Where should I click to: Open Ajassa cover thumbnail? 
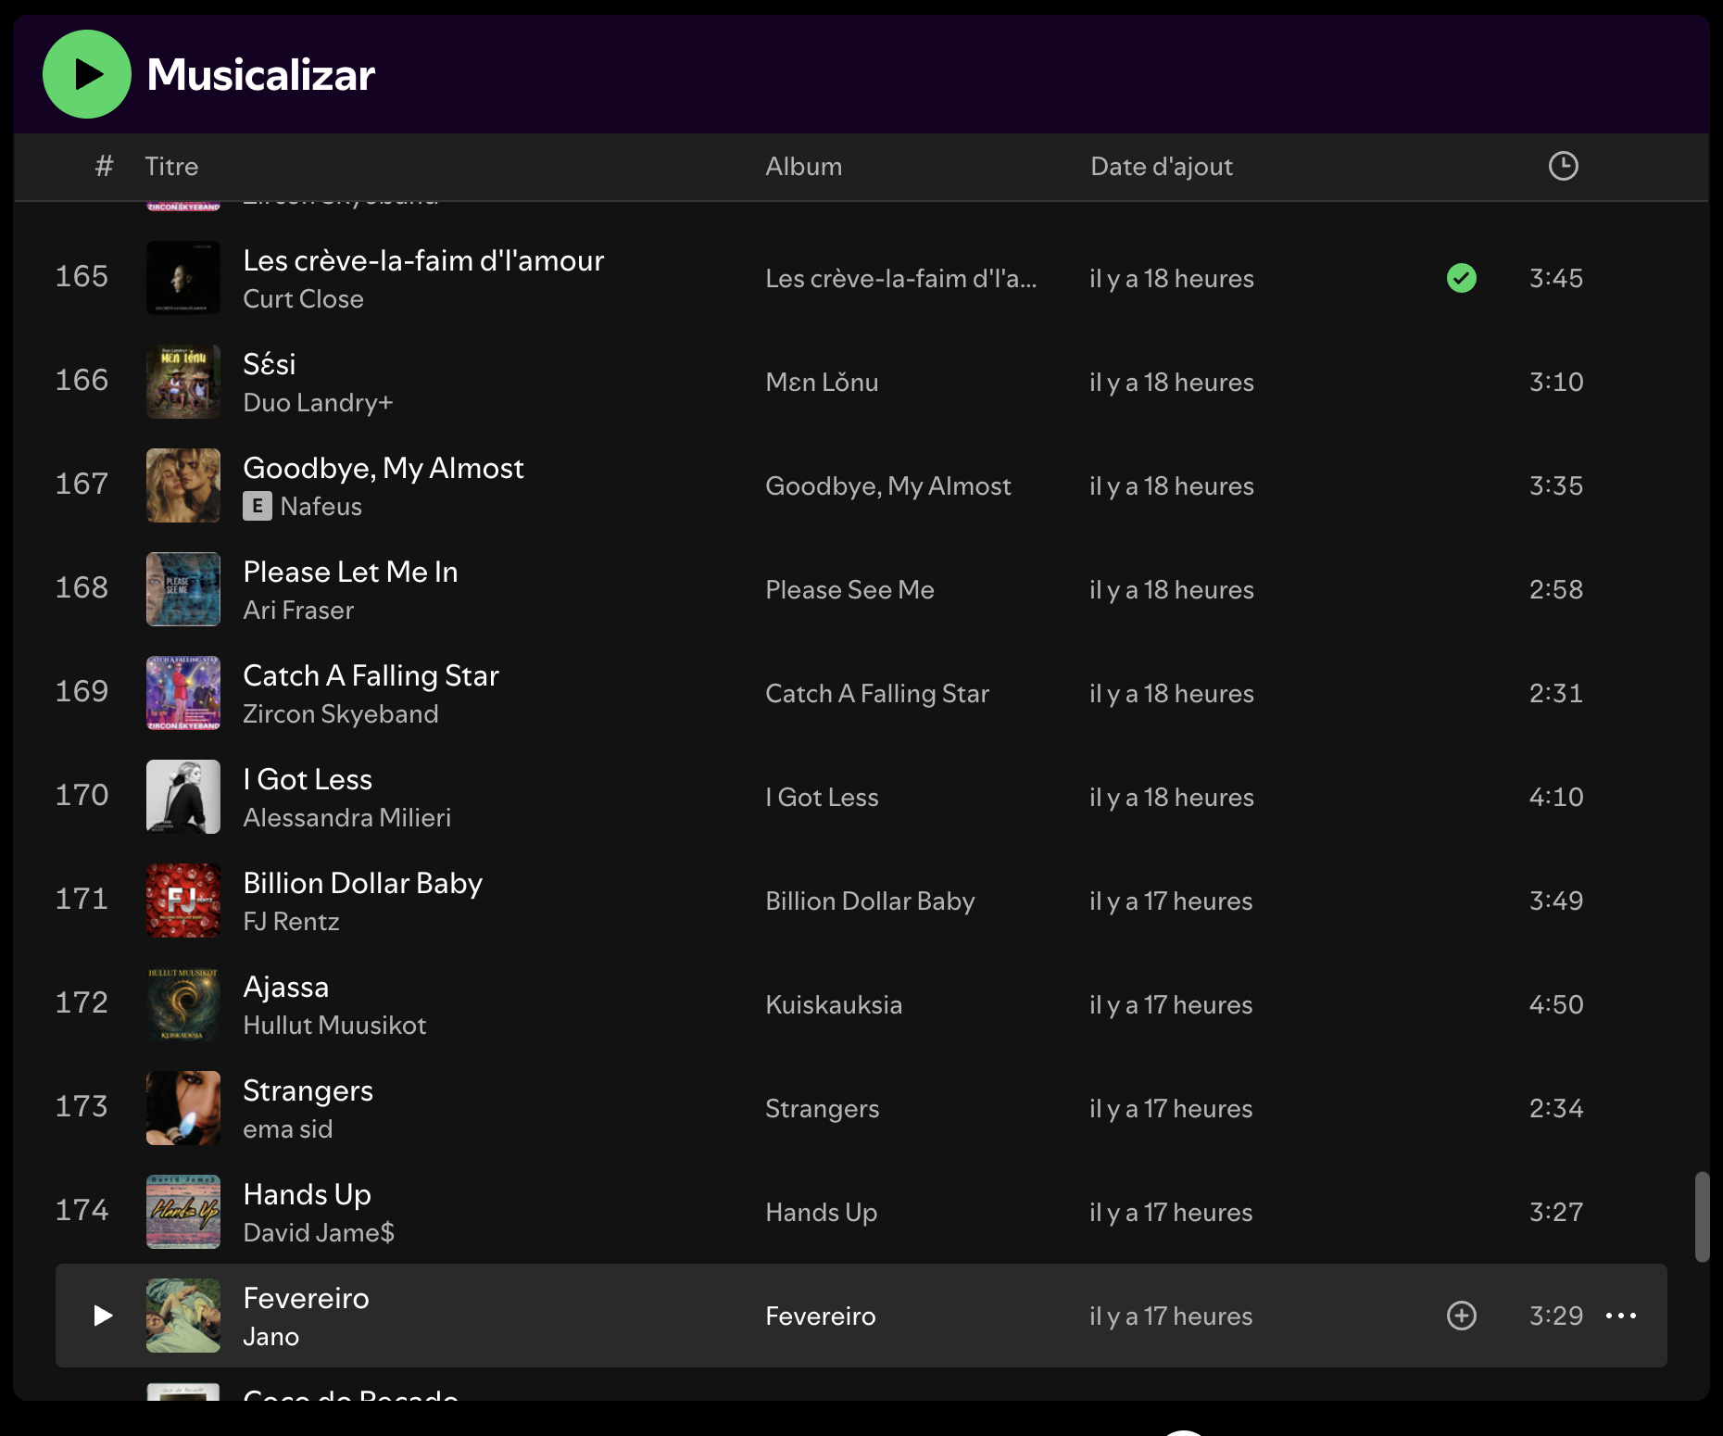click(x=183, y=1004)
